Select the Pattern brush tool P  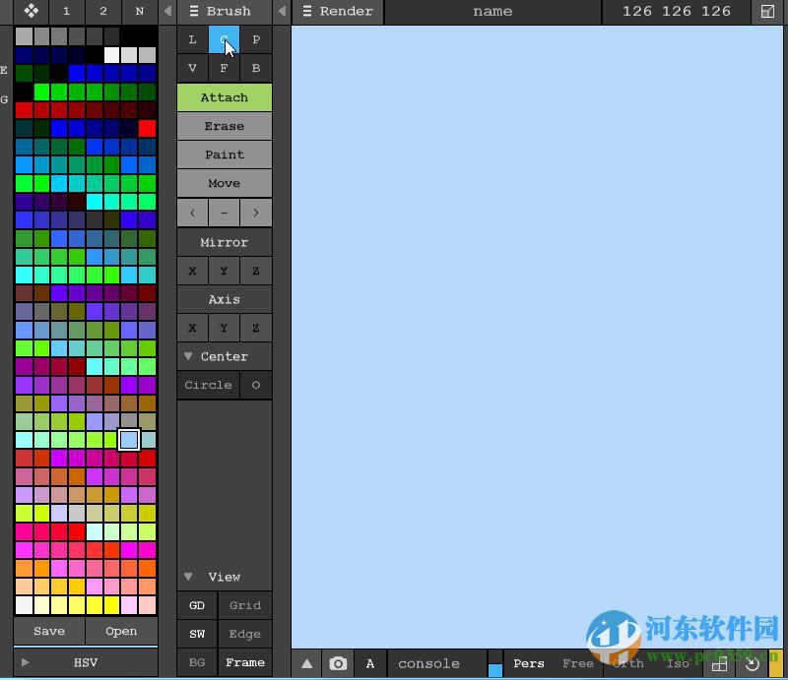(256, 39)
